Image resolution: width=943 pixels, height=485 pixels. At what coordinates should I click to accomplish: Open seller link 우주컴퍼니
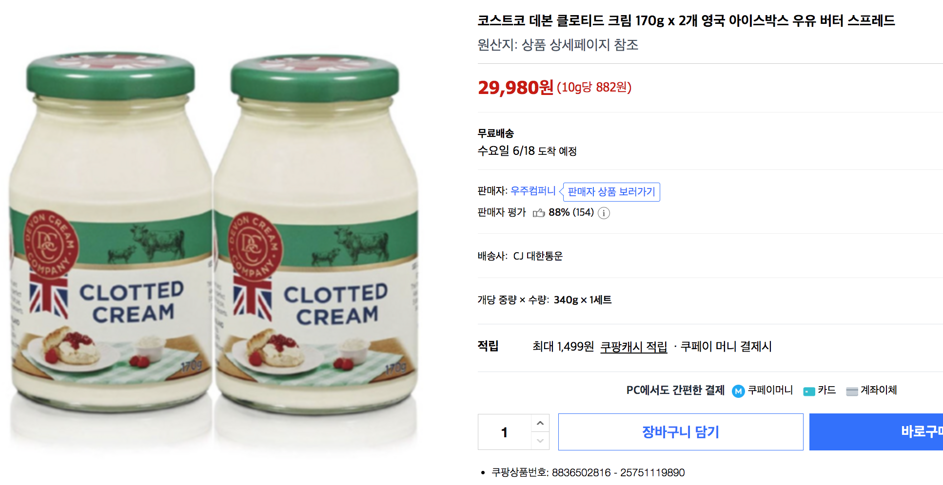point(533,191)
